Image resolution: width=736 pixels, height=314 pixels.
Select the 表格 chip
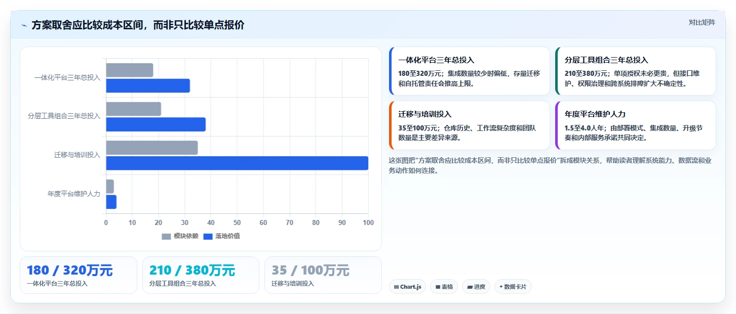tap(444, 287)
